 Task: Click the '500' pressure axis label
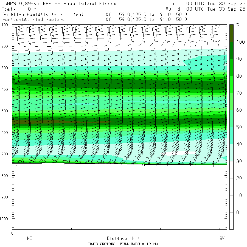(x=5, y=111)
